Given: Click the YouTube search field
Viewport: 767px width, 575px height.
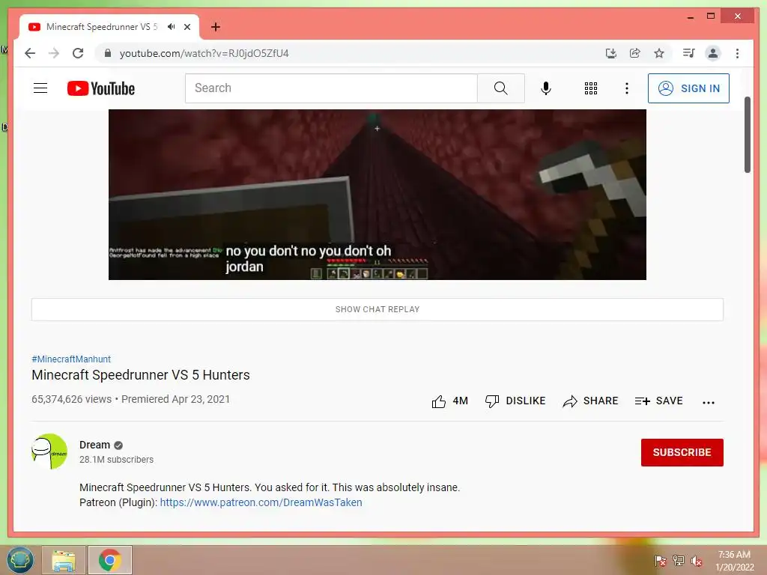Looking at the screenshot, I should 331,88.
